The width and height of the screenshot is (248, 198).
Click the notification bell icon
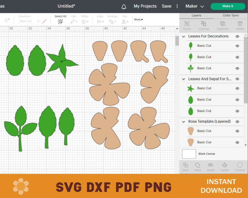click(x=124, y=6)
